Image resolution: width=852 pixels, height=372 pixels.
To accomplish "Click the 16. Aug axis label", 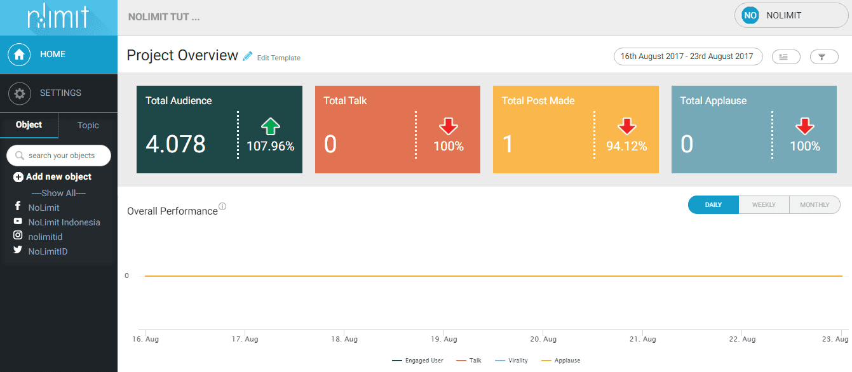I will [146, 340].
